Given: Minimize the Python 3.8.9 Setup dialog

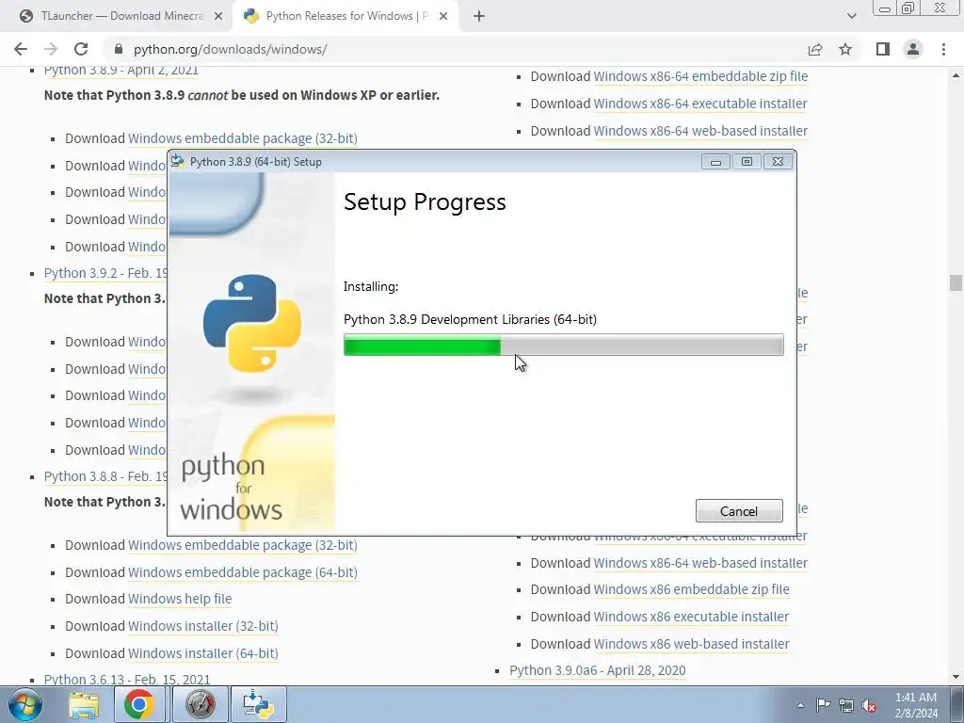Looking at the screenshot, I should [x=715, y=162].
